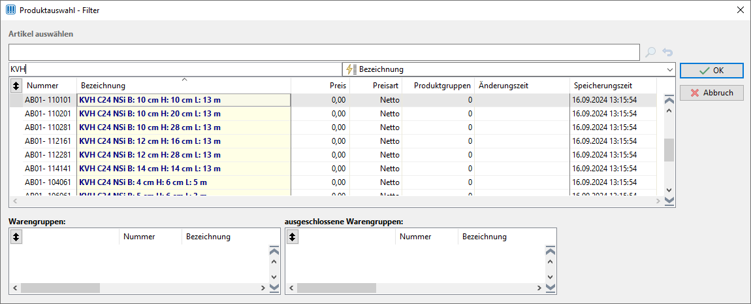Click right arrow of ausgeschlossene Warengruppen horizontal scrollbar
The image size is (751, 304).
pyautogui.click(x=539, y=288)
